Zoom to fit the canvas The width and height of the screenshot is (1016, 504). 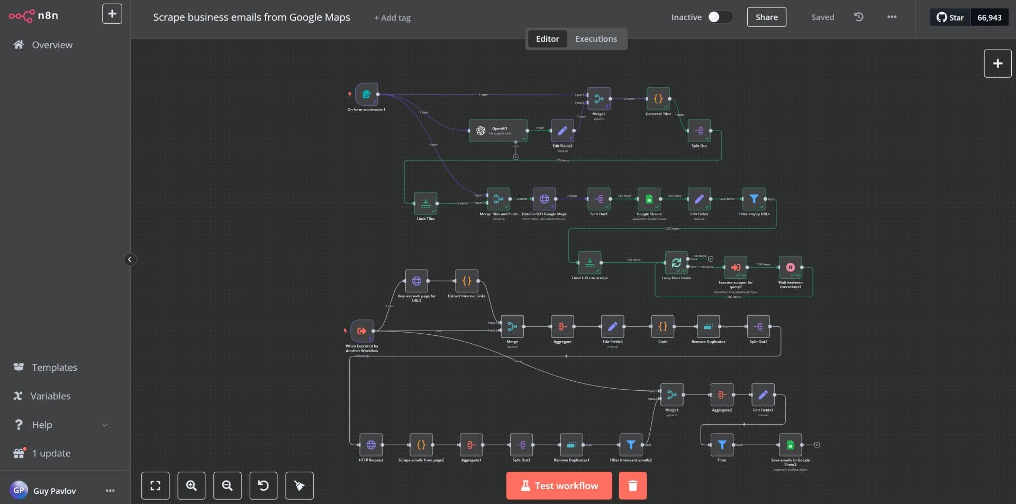[155, 485]
